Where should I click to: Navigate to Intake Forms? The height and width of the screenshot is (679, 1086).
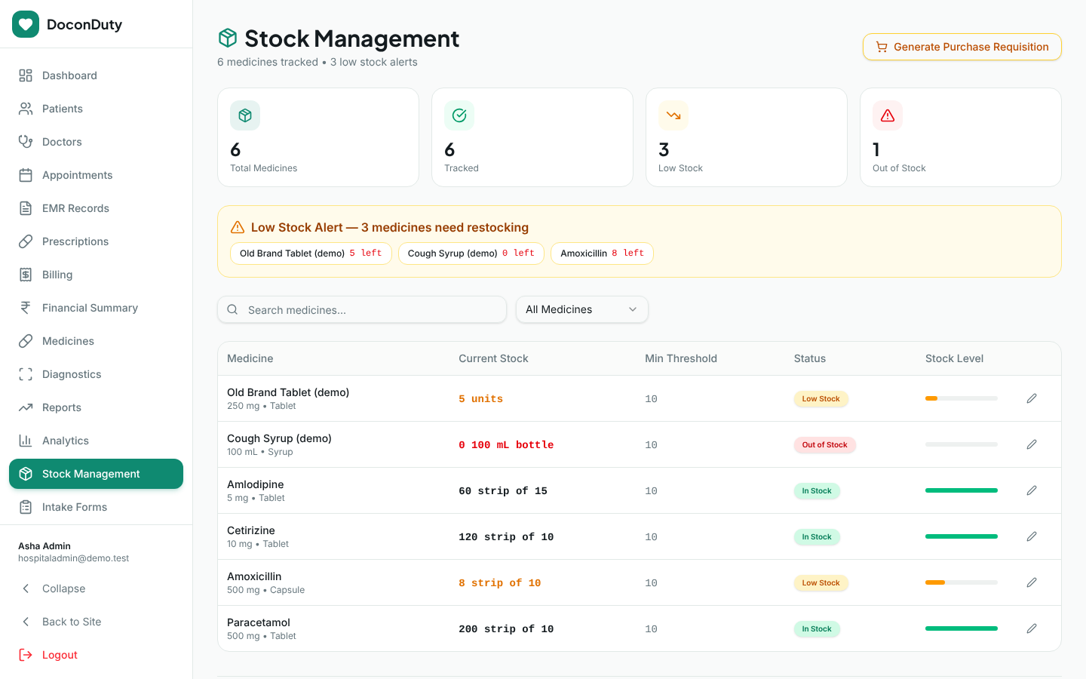tap(97, 507)
